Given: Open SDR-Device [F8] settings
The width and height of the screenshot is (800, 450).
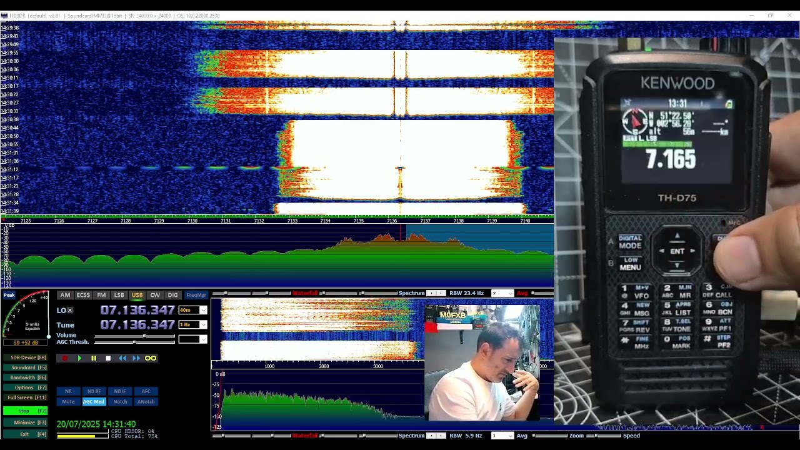Looking at the screenshot, I should pyautogui.click(x=25, y=357).
